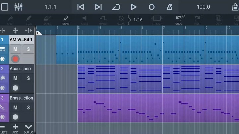This screenshot has height=134, width=239.
Task: Open the drum instrument icon on track 1
Action: pyautogui.click(x=3, y=50)
